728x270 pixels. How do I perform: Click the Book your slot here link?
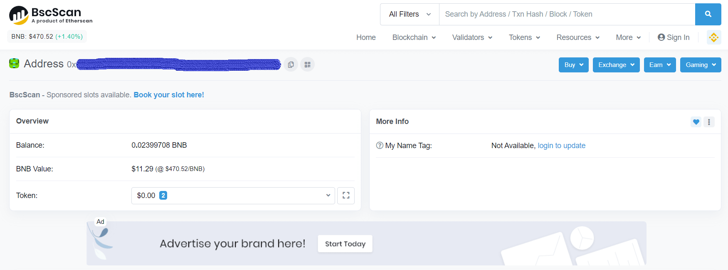[169, 95]
